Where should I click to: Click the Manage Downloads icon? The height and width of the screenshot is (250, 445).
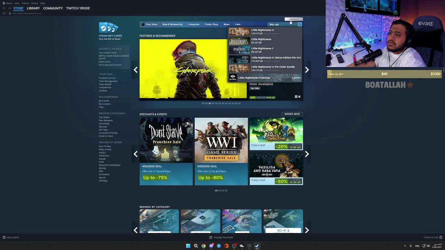point(211,237)
